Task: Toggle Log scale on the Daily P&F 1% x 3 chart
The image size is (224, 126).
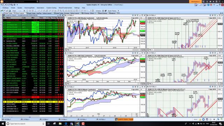Action: coord(219,18)
